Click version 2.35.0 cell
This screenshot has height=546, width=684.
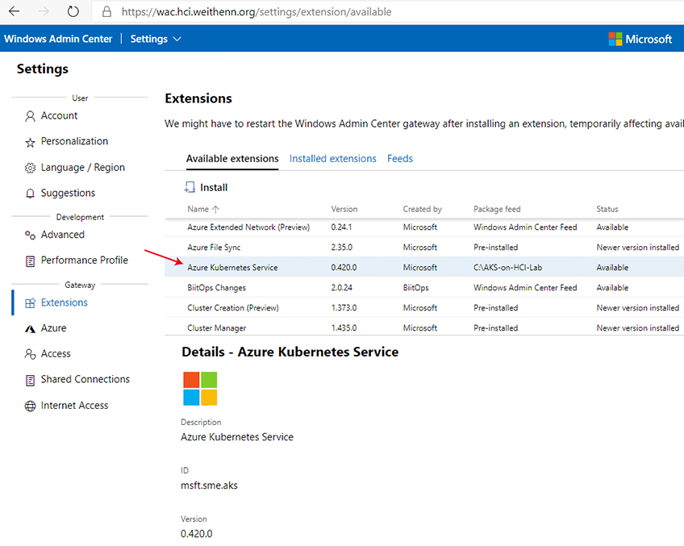pos(341,248)
